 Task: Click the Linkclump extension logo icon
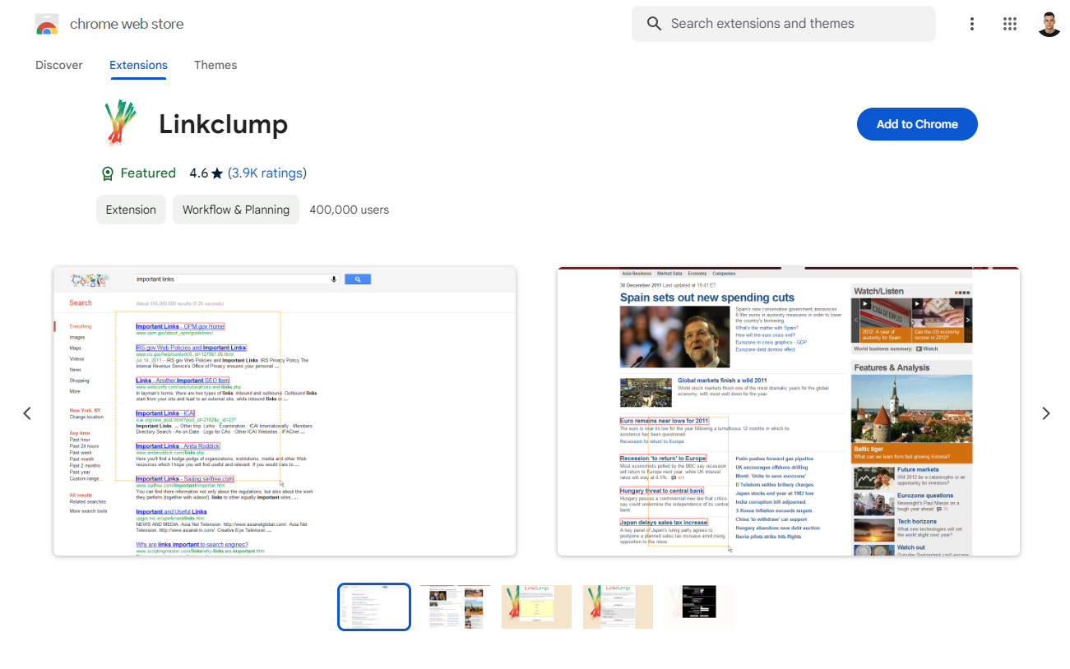point(120,124)
